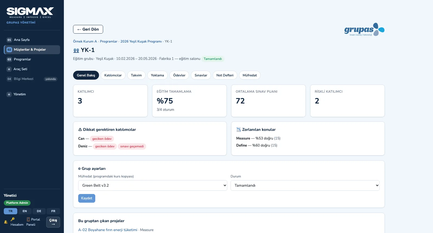This screenshot has width=433, height=233.
Task: Open the Müfredat Green Belt v3.2 dropdown
Action: (x=153, y=185)
